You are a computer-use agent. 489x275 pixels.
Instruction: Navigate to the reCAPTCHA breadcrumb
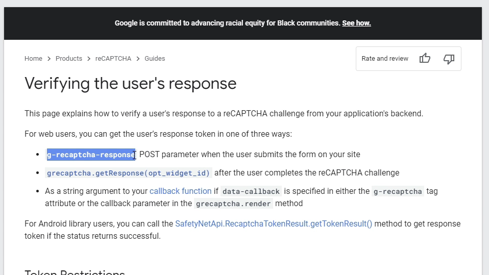pyautogui.click(x=113, y=59)
